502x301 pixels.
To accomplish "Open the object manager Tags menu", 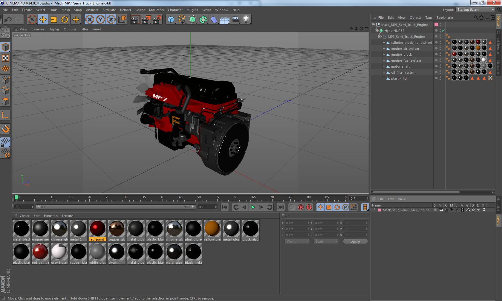I will pyautogui.click(x=429, y=18).
